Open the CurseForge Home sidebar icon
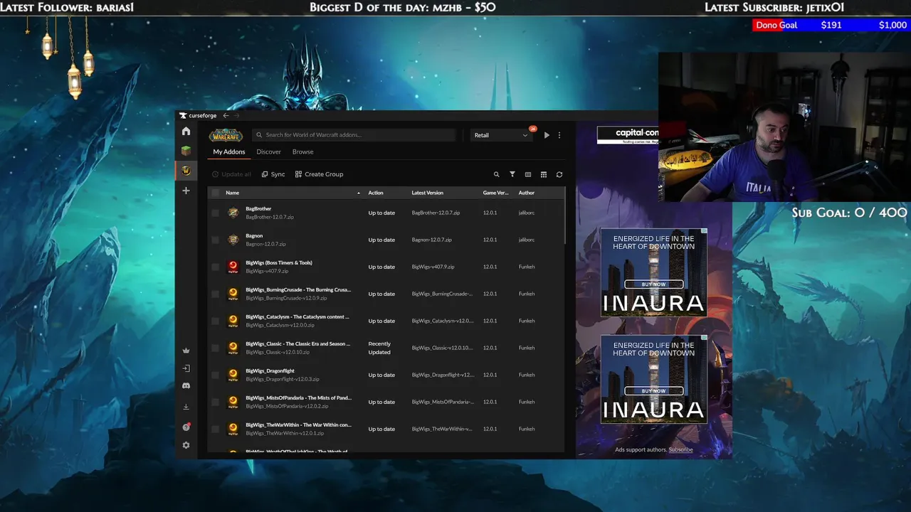The height and width of the screenshot is (512, 911). [x=186, y=131]
